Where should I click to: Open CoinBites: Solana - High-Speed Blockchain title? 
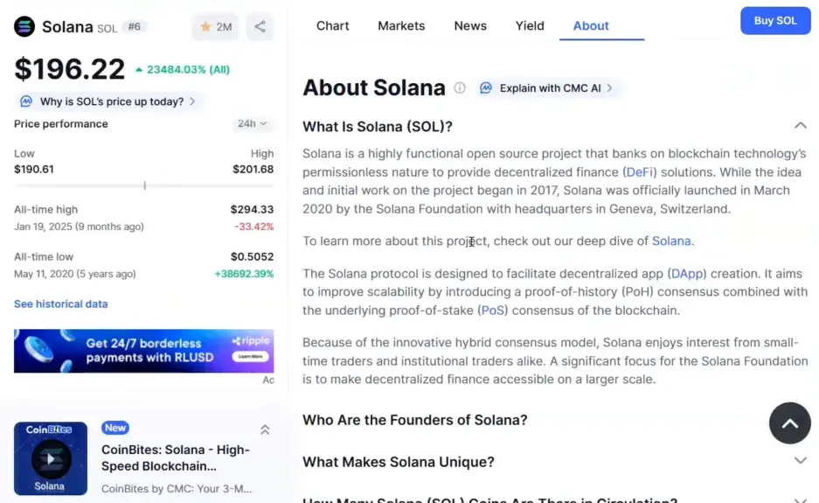tap(176, 458)
